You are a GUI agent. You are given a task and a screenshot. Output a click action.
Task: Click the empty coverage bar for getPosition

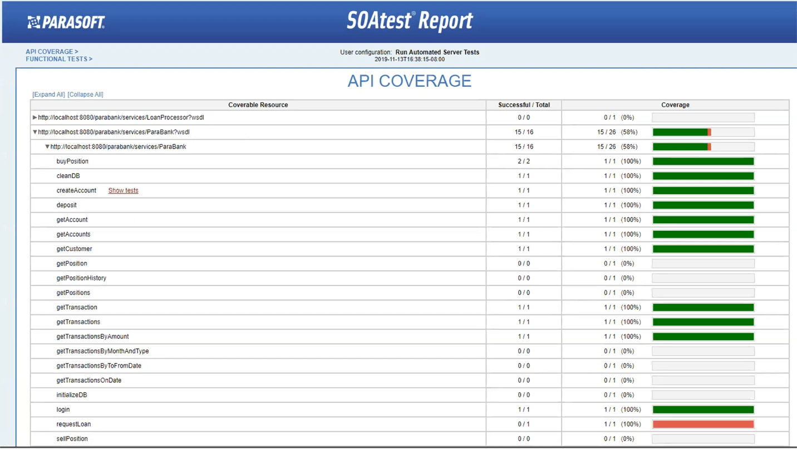703,264
